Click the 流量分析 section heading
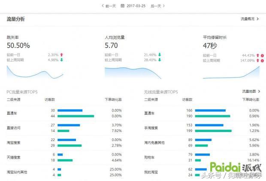Viewport: 266px width, 181px height. (15, 19)
